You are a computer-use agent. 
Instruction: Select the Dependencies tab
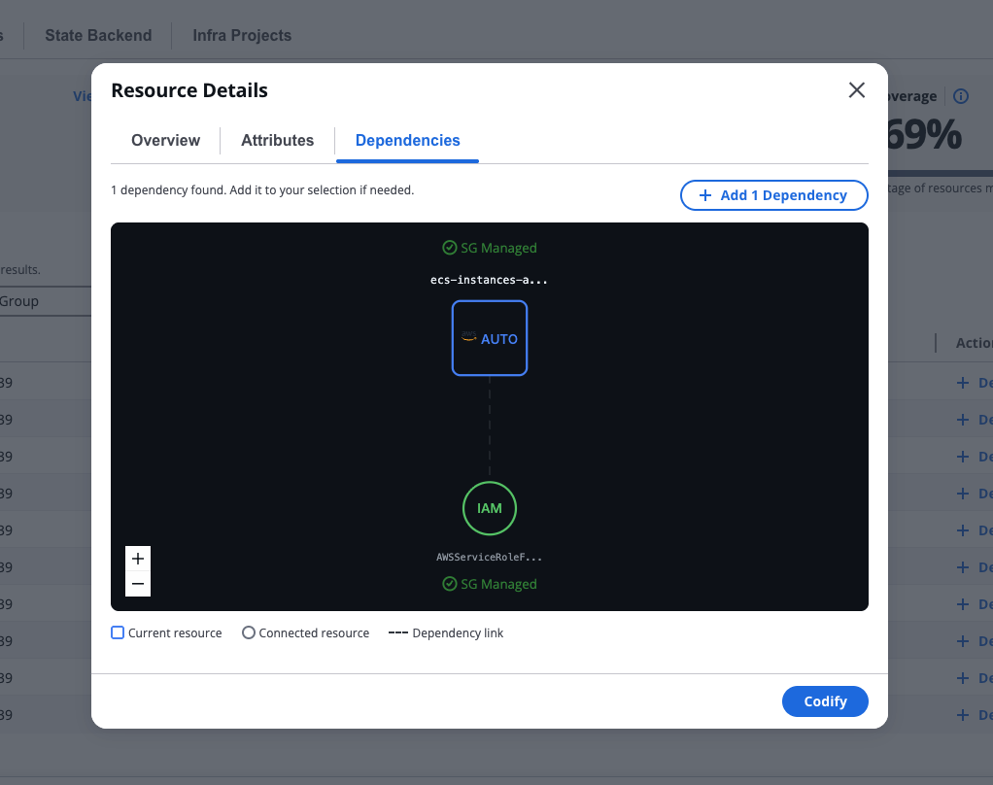407,140
